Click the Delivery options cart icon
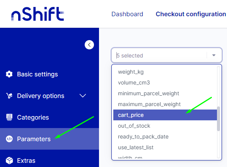This screenshot has width=227, height=167. pyautogui.click(x=9, y=96)
